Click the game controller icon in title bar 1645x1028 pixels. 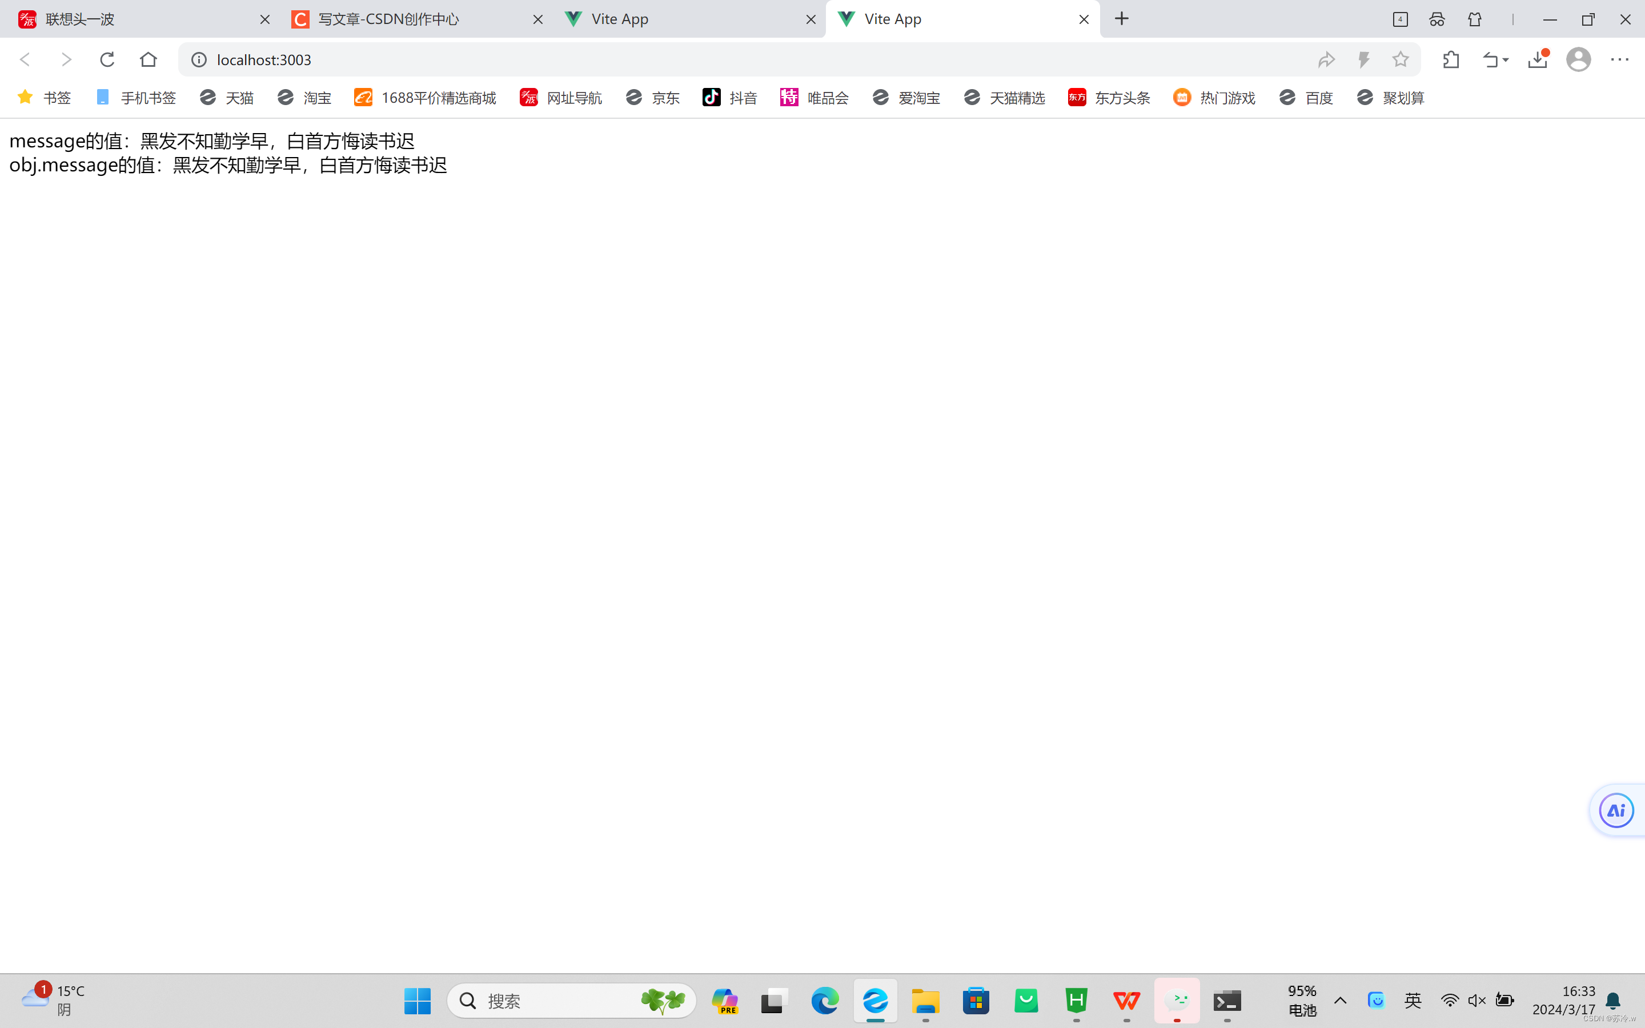[x=1437, y=19]
